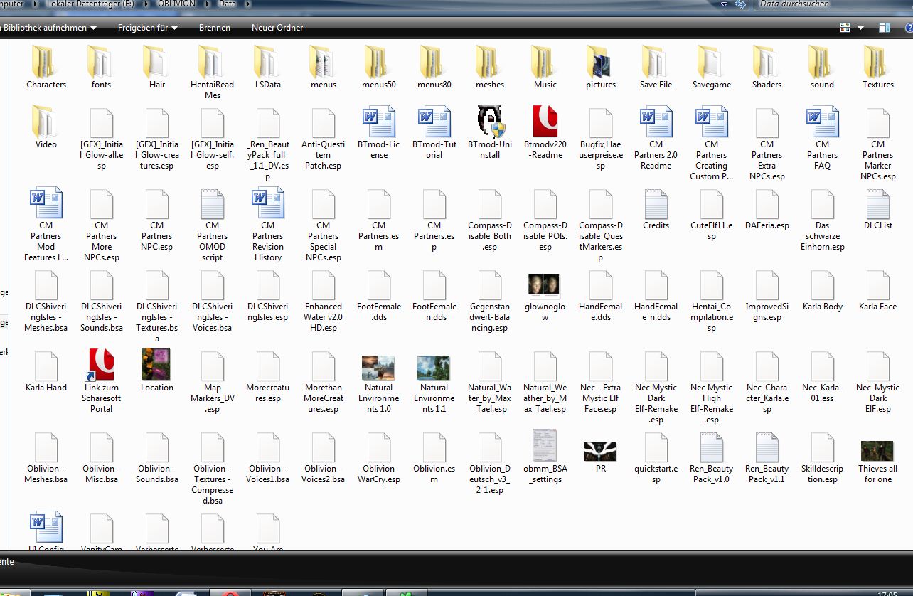Select the Oblivion.esm file
The height and width of the screenshot is (596, 913).
[434, 447]
